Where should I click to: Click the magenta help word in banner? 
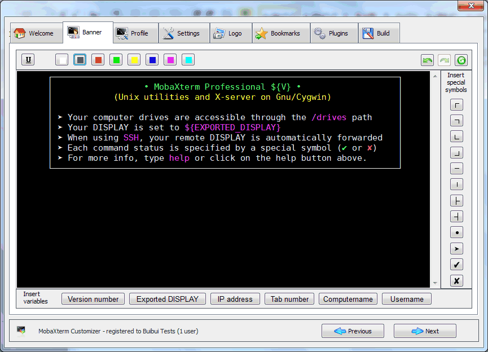[x=179, y=158]
